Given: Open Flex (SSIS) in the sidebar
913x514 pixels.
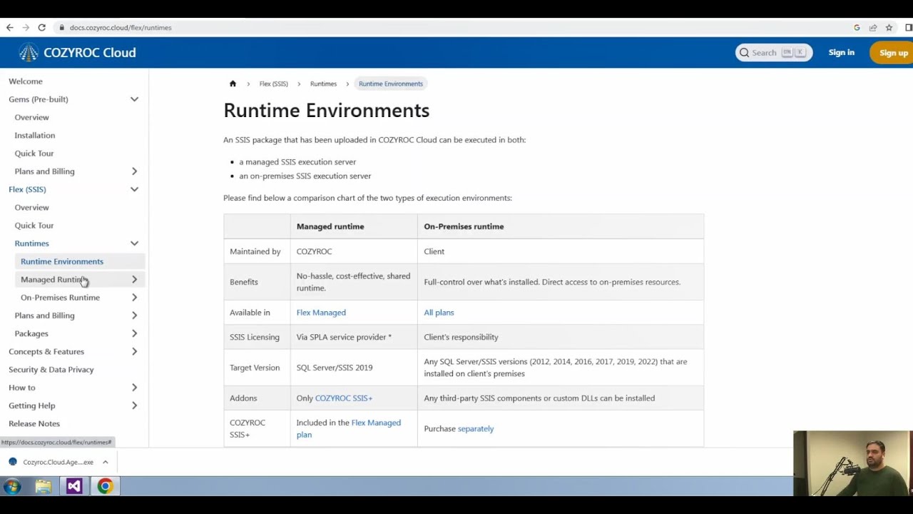Looking at the screenshot, I should tap(27, 189).
